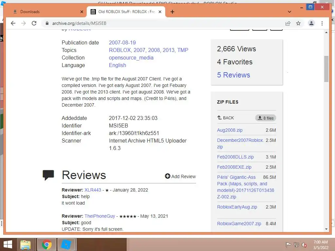Viewport: 335px width, 251px height.
Task: Download Feb2008DLLS.zip
Action: tap(236, 157)
